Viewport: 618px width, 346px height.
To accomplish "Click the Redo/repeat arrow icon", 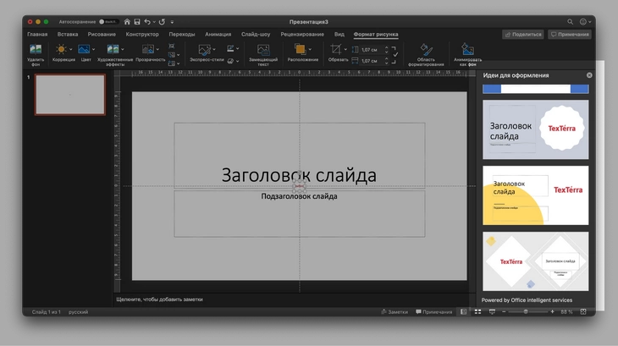I will tap(162, 22).
